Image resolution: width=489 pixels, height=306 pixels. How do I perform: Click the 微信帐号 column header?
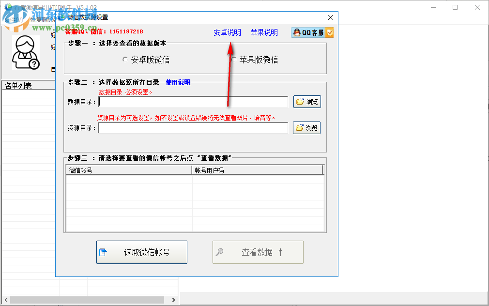click(128, 169)
